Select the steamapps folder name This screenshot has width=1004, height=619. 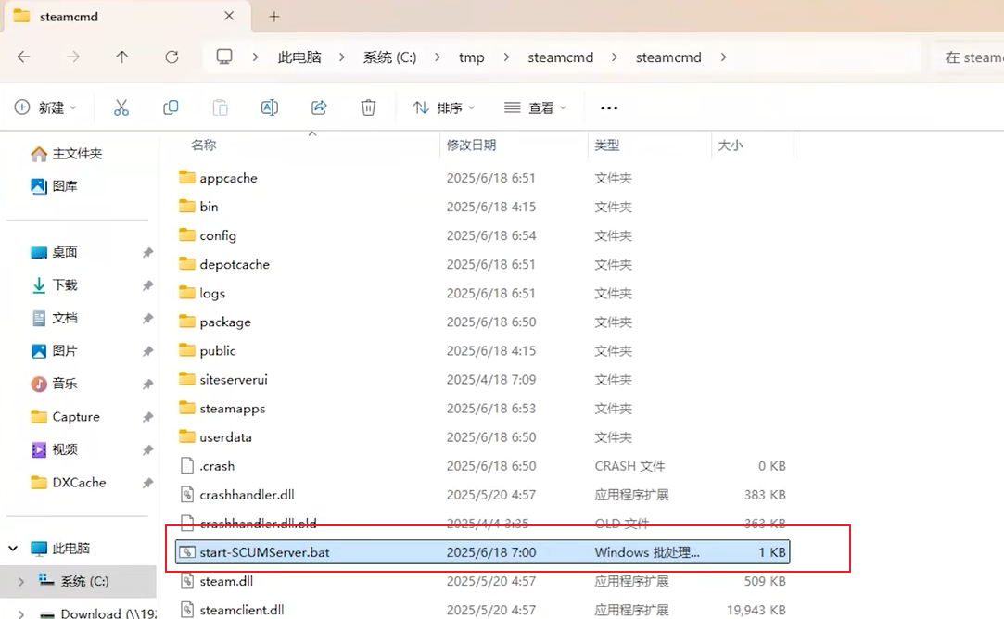click(233, 409)
